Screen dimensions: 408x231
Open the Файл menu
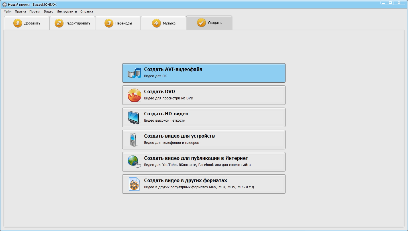tap(8, 11)
